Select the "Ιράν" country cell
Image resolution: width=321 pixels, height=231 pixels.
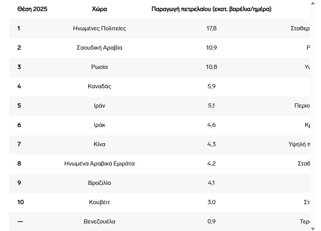(x=99, y=106)
